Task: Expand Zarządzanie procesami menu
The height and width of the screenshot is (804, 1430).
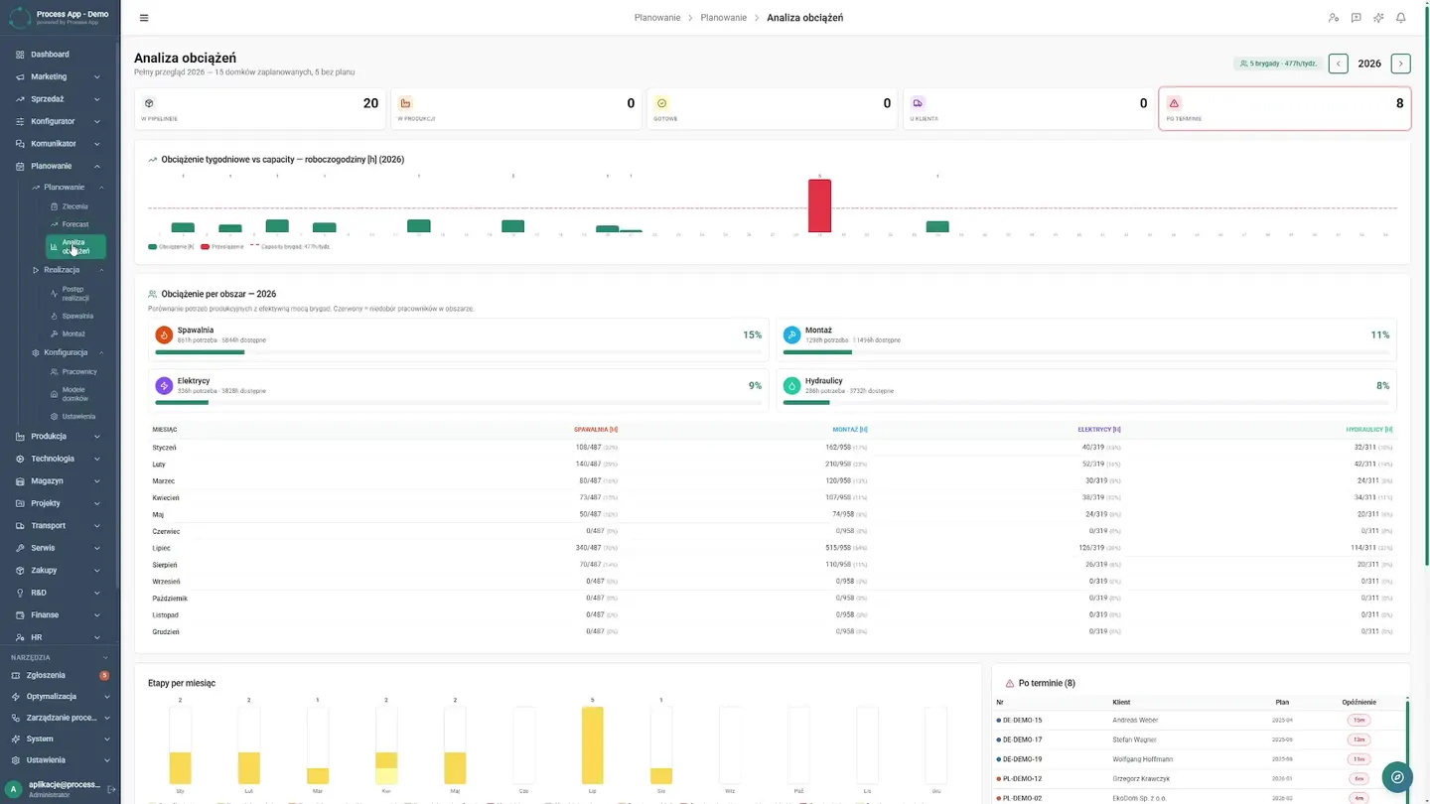Action: (x=60, y=718)
